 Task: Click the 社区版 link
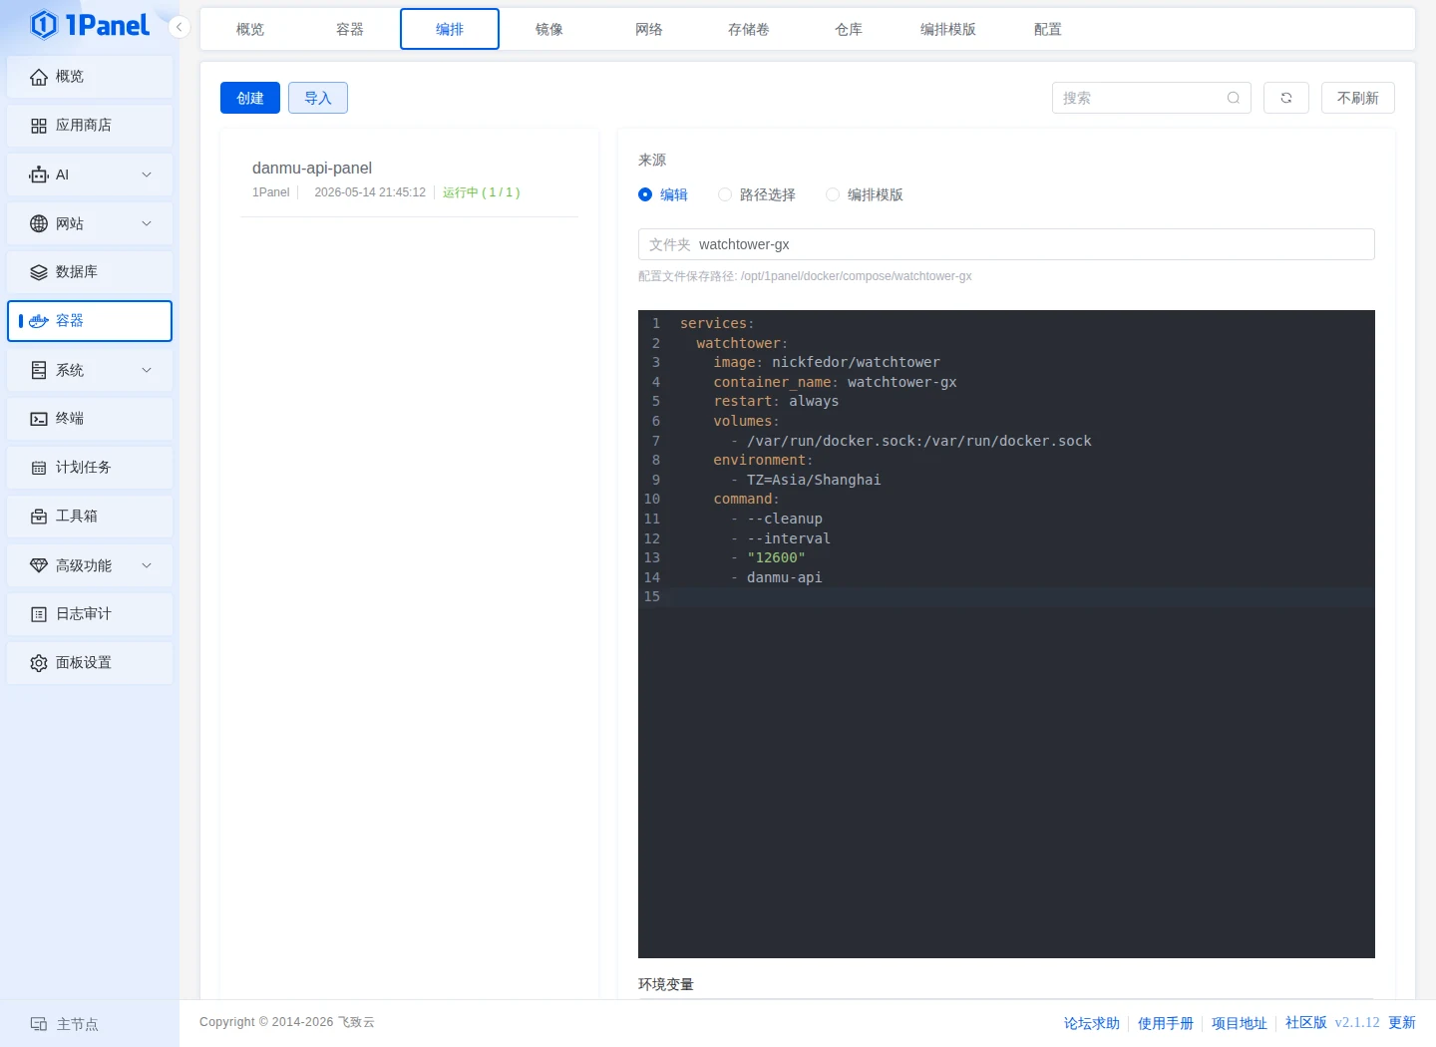(1306, 1023)
